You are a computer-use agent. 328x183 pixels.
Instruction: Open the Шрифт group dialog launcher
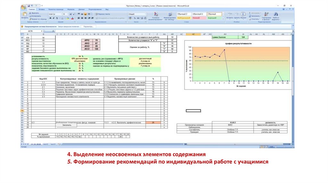(x=75, y=22)
